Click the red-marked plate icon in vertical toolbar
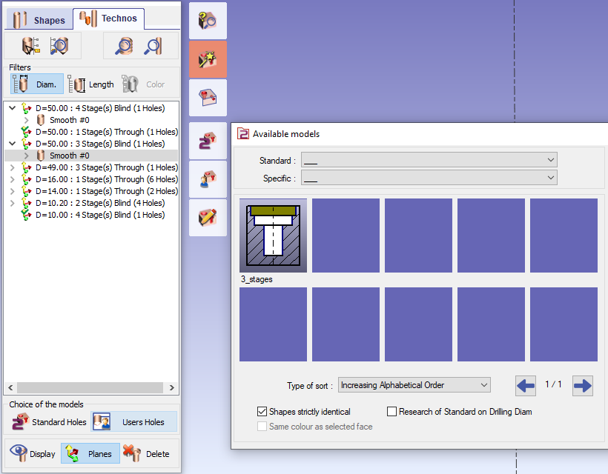608x474 pixels. [208, 98]
